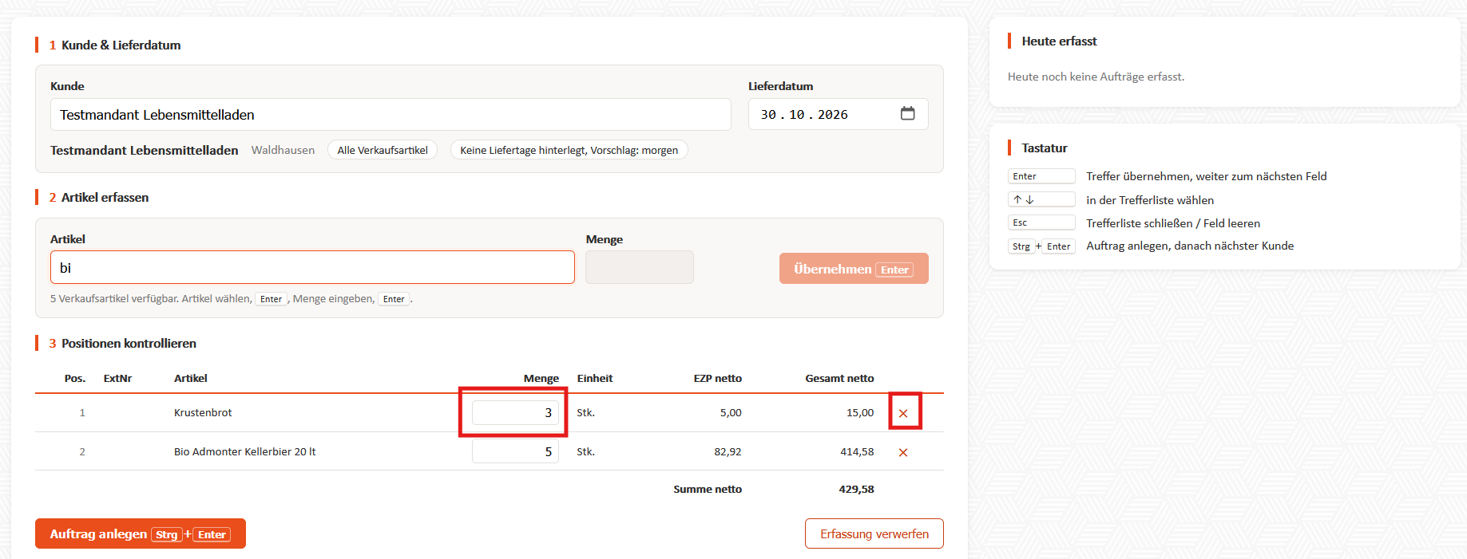Click the Auftrag anlegen button
The height and width of the screenshot is (559, 1467).
(141, 533)
